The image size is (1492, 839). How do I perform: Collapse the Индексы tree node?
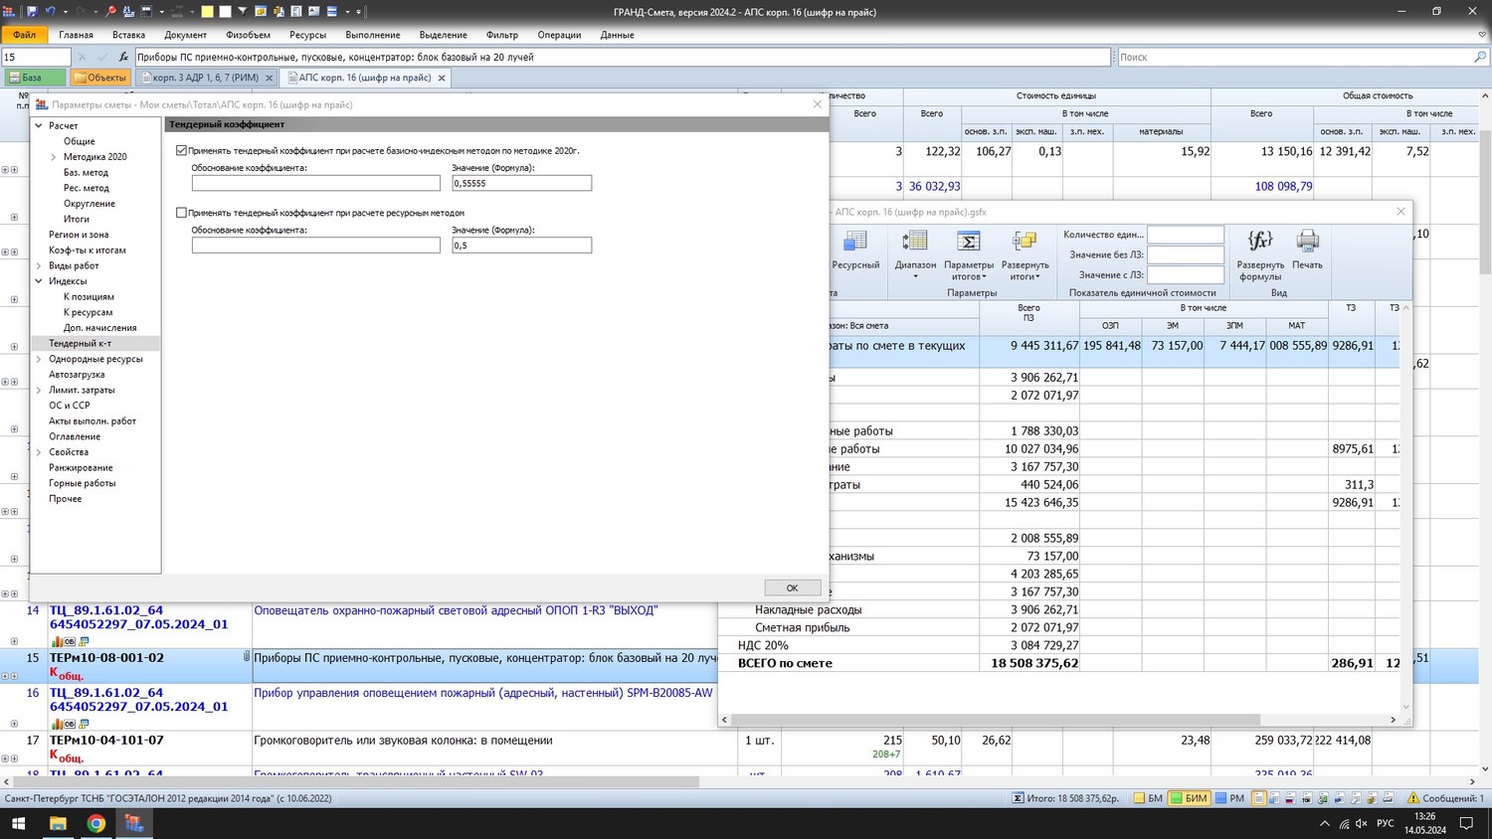(39, 281)
